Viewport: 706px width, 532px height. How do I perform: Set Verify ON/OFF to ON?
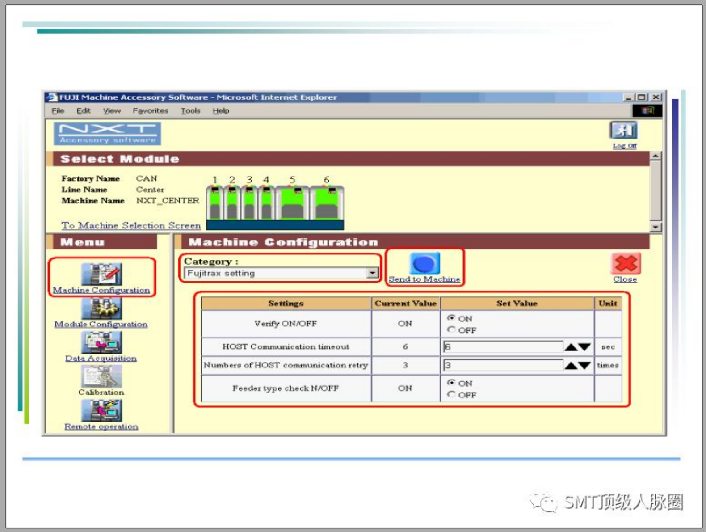[x=451, y=318]
